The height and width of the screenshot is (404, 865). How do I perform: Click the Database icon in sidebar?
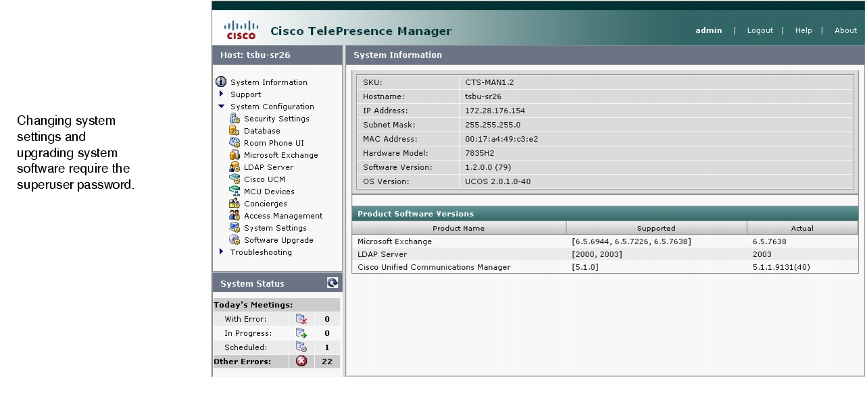point(234,131)
